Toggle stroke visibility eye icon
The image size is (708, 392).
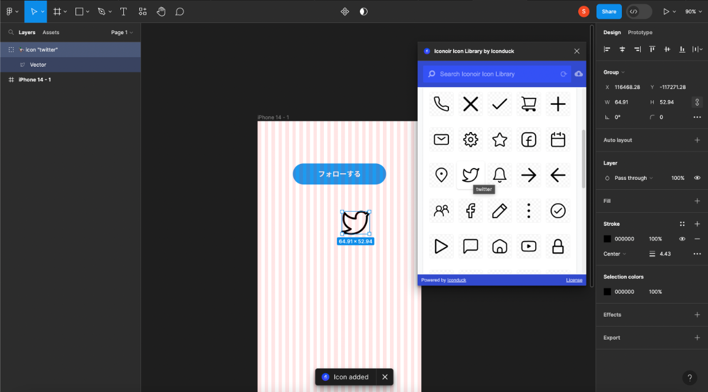tap(682, 239)
